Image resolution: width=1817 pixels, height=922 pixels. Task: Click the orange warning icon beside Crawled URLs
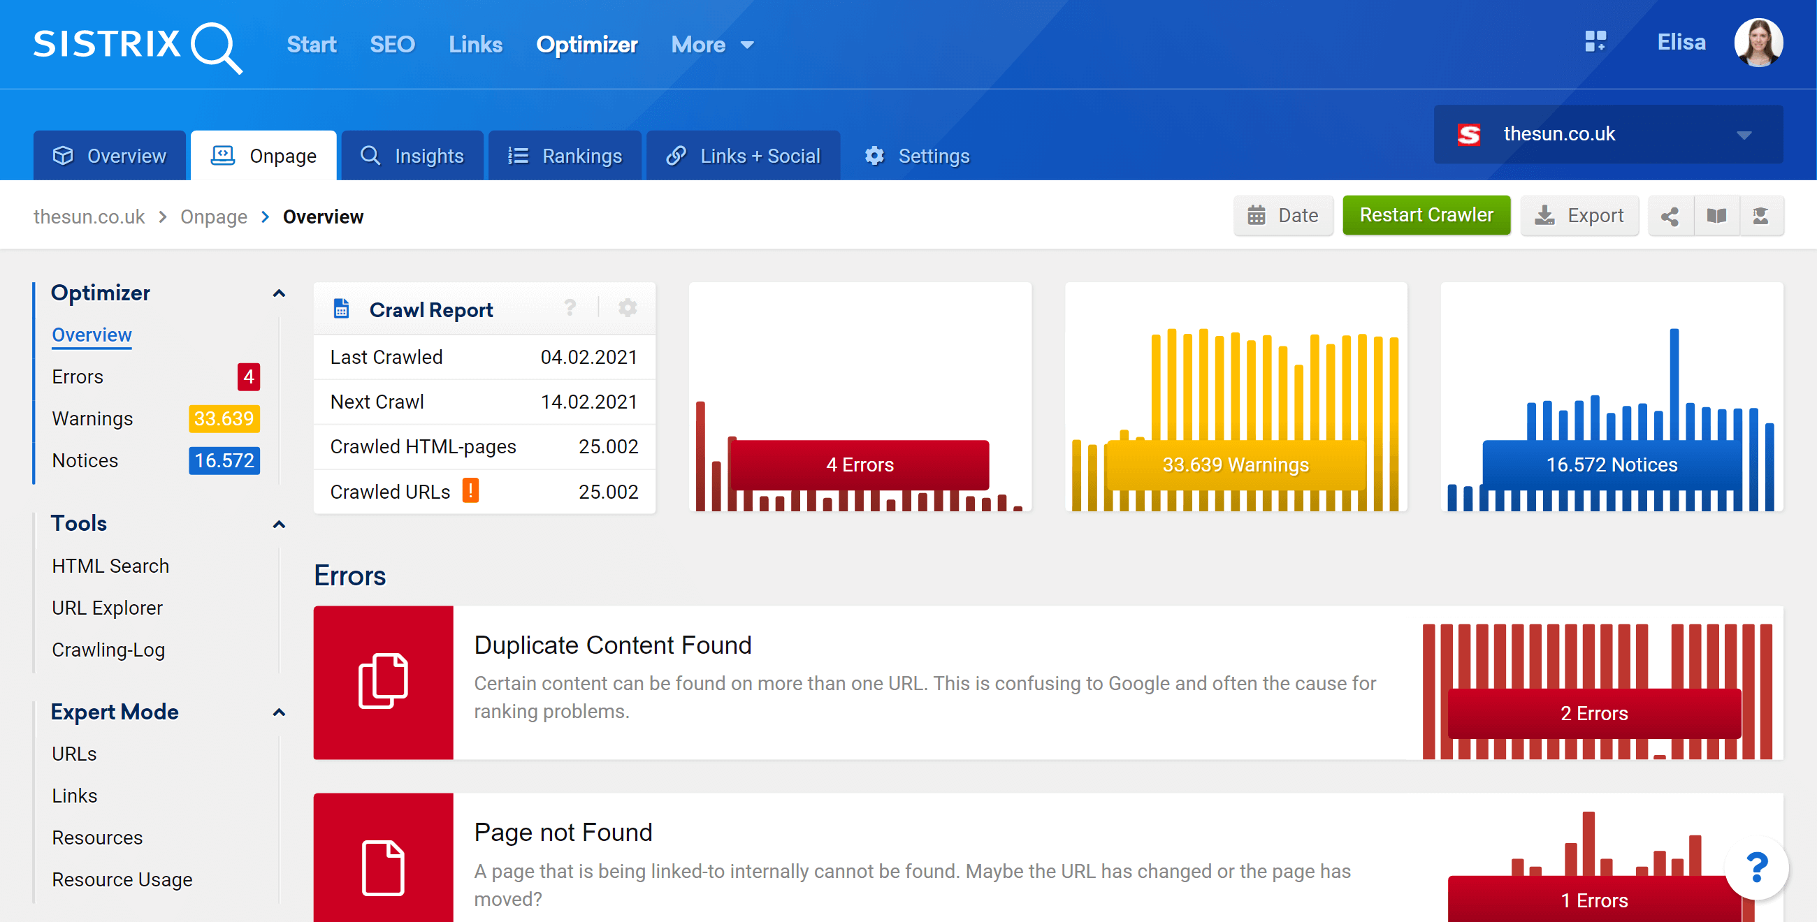click(470, 490)
